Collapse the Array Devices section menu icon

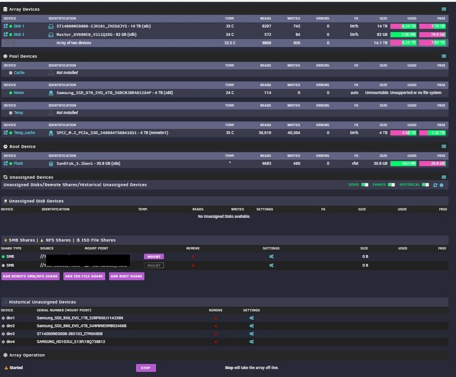coord(444,9)
